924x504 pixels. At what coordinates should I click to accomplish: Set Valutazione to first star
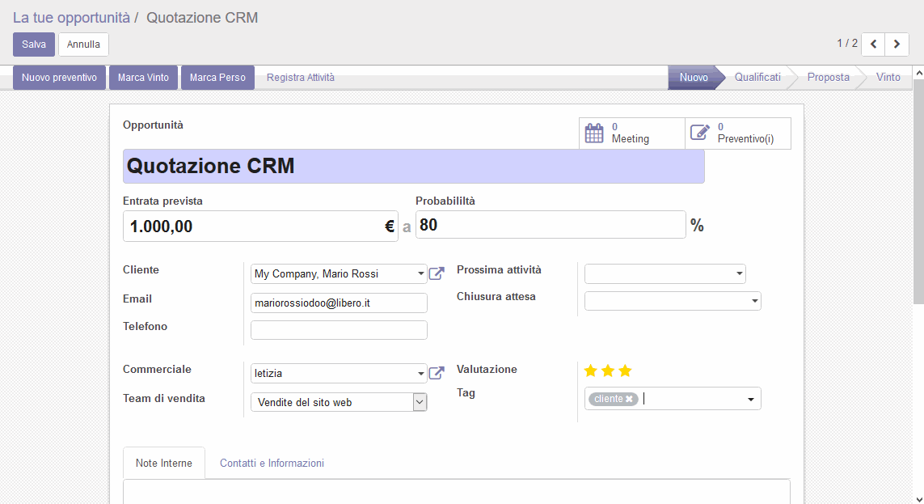pyautogui.click(x=590, y=371)
